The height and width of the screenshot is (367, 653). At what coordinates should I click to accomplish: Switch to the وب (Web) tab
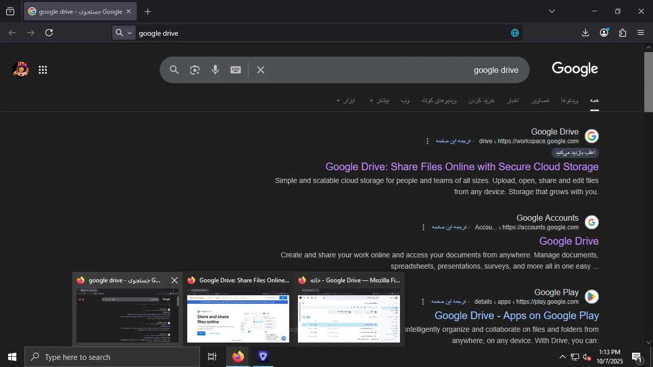(x=405, y=100)
